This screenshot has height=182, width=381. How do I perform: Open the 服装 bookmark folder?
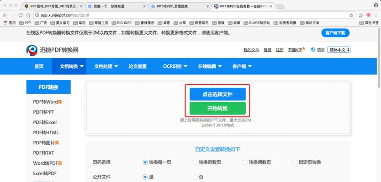coord(218,23)
